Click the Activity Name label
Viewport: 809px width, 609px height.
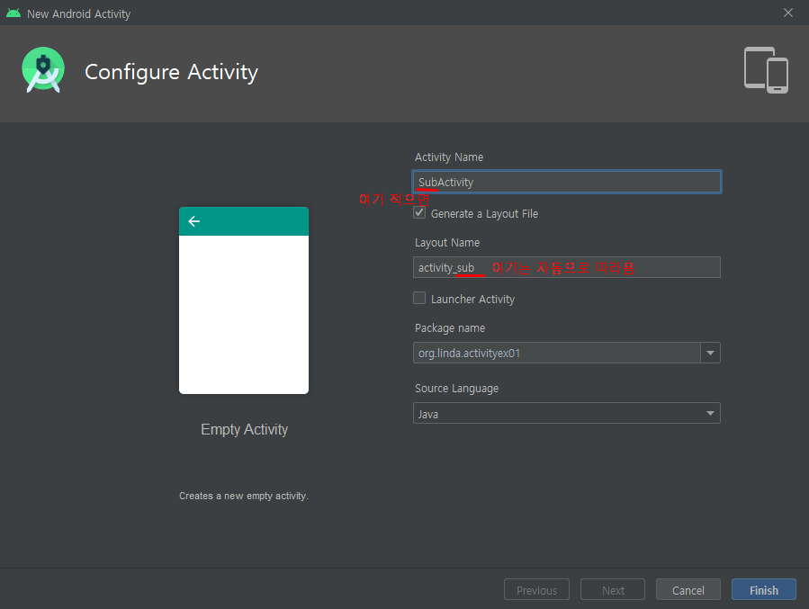[x=449, y=157]
